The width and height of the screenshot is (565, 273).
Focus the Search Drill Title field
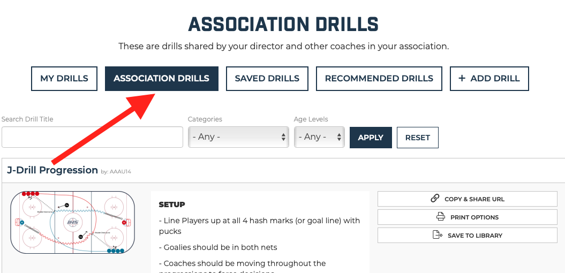(x=92, y=137)
